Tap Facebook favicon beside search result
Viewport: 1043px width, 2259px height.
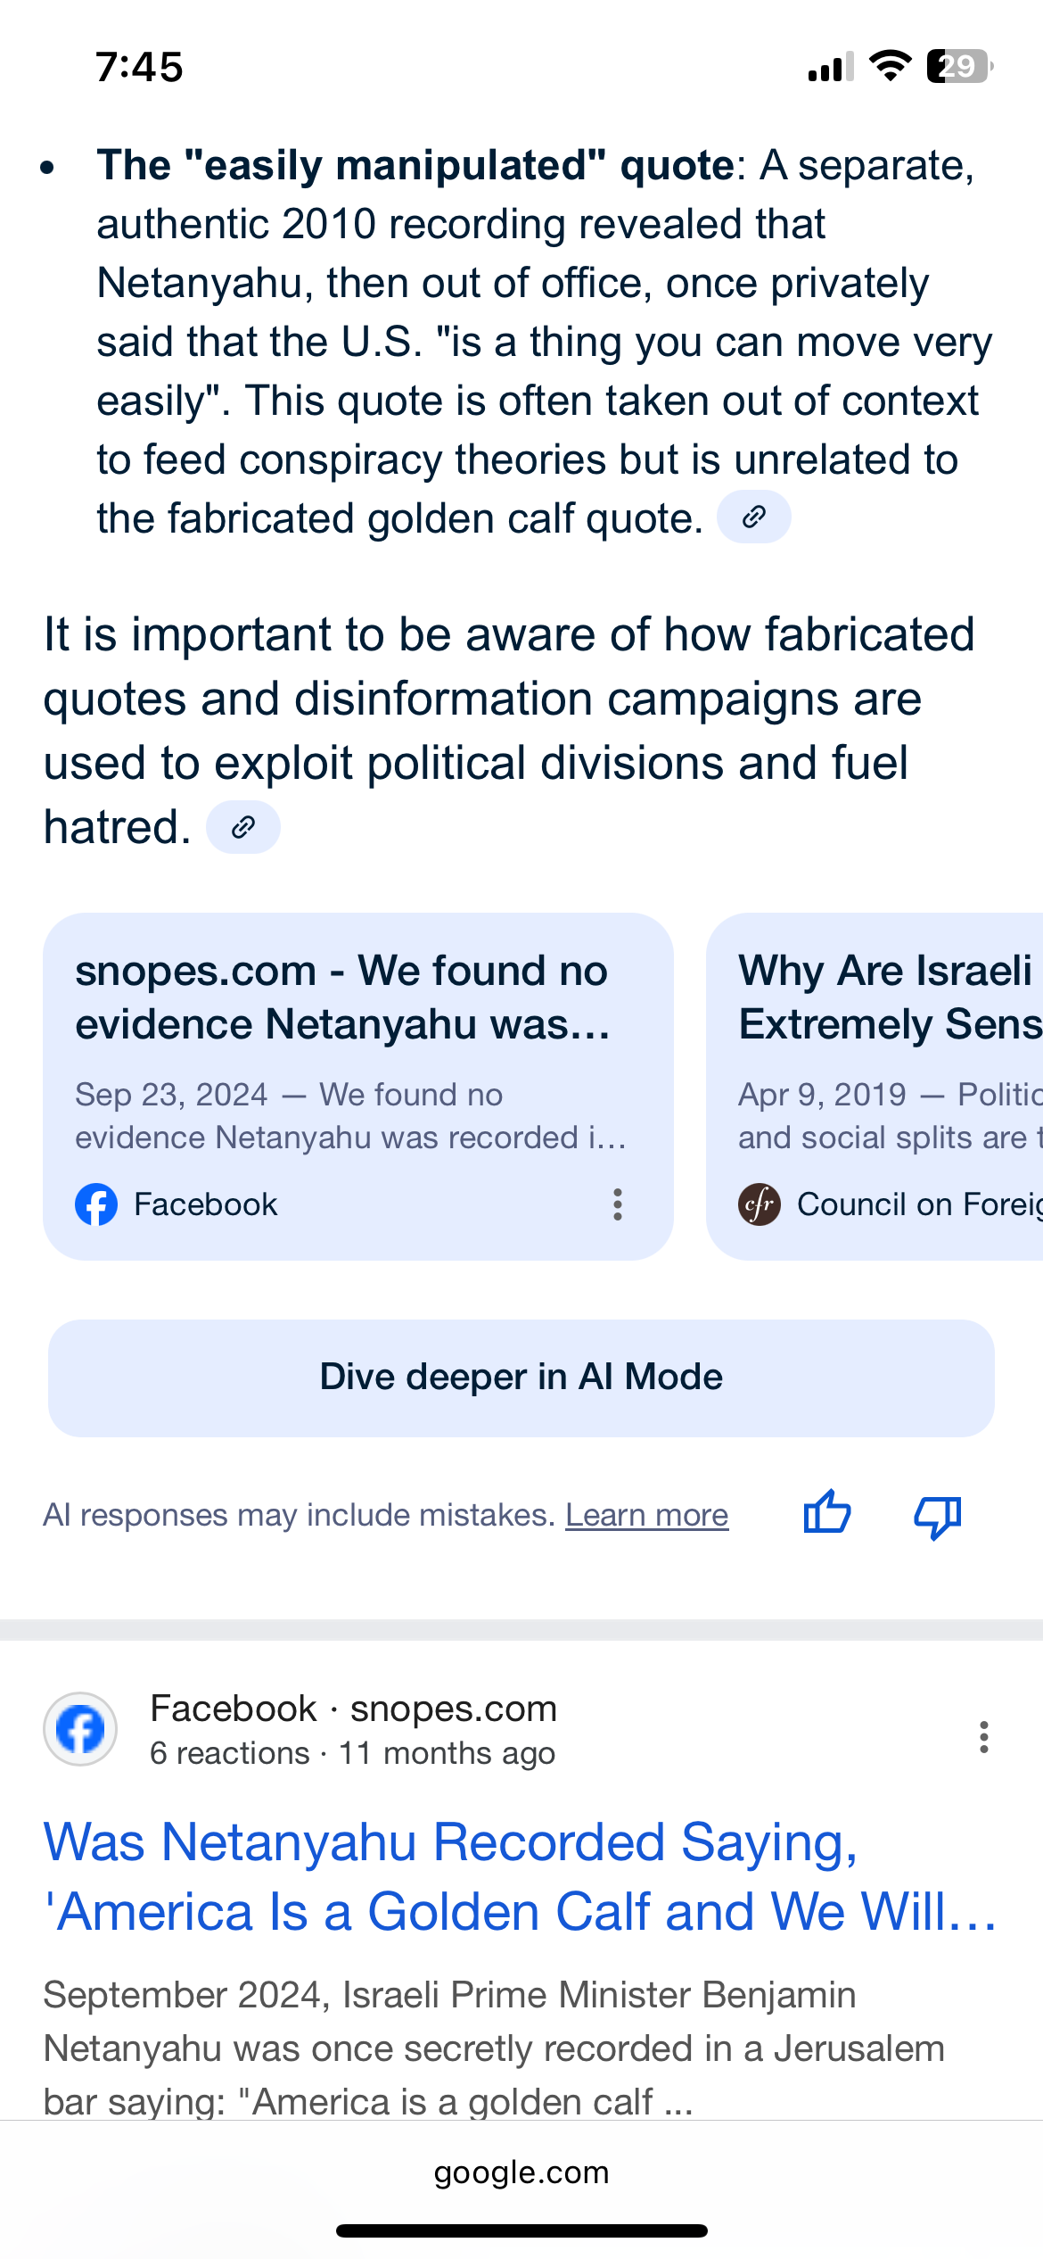80,1729
